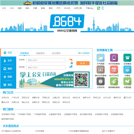
Task: Focus the 出发地 starting point input
Action: tap(46, 60)
